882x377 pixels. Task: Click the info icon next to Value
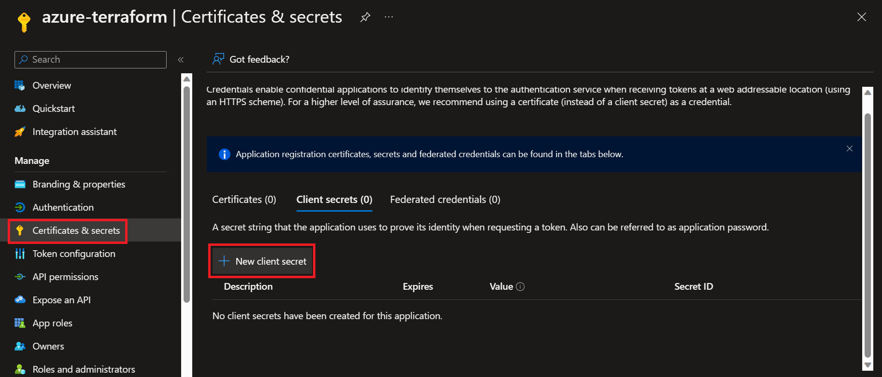click(x=520, y=286)
